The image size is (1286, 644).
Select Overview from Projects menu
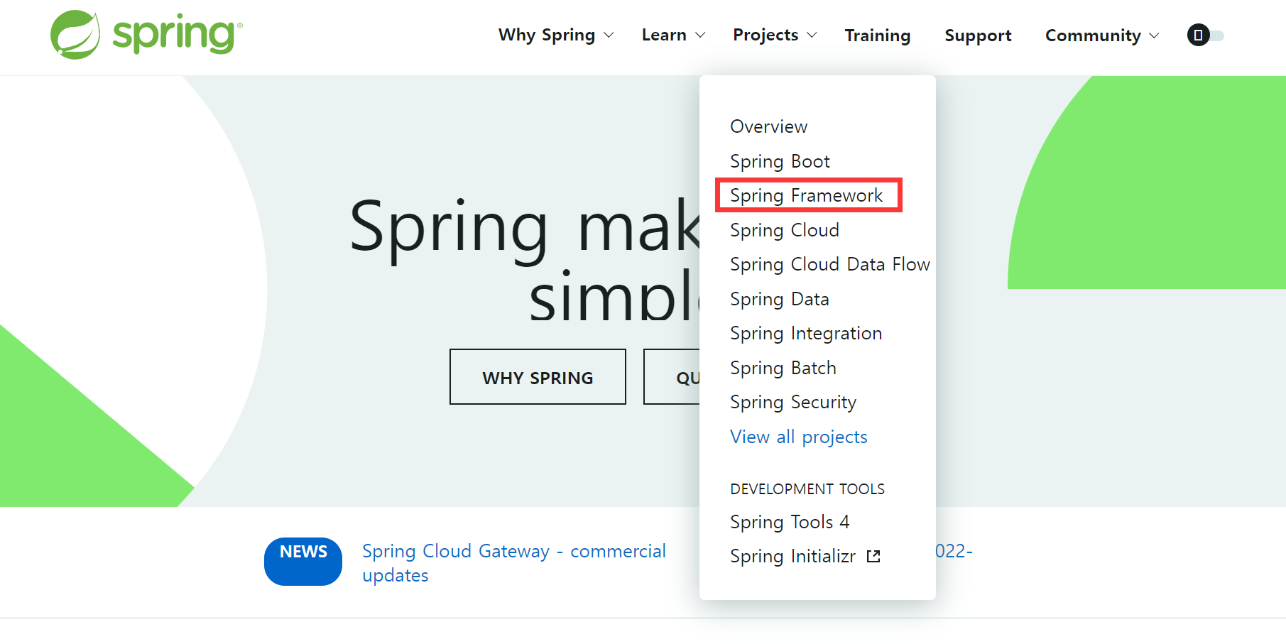pos(769,126)
